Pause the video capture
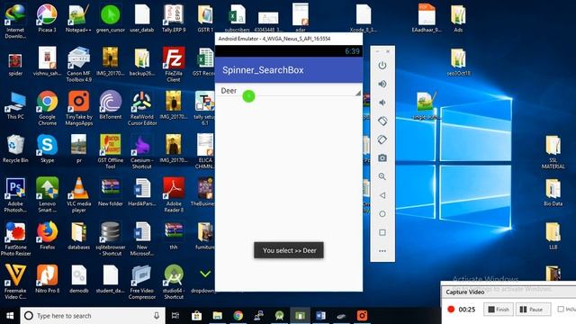The width and height of the screenshot is (576, 324). pos(534,310)
